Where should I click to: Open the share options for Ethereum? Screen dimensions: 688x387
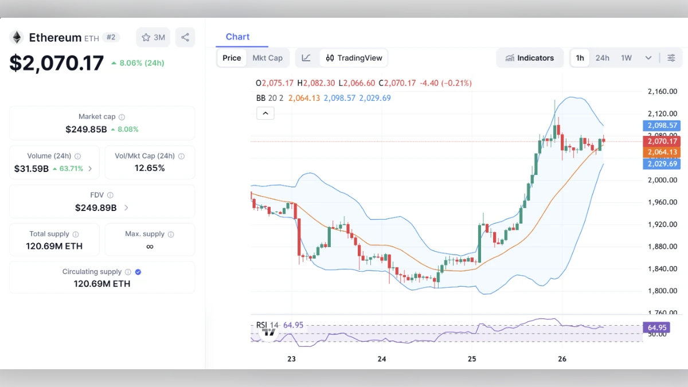(x=185, y=37)
